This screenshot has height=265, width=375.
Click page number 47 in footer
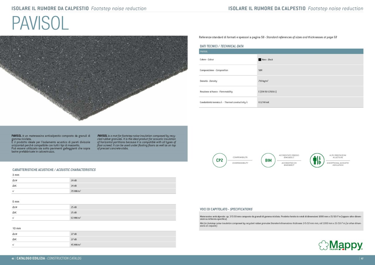point(362,258)
